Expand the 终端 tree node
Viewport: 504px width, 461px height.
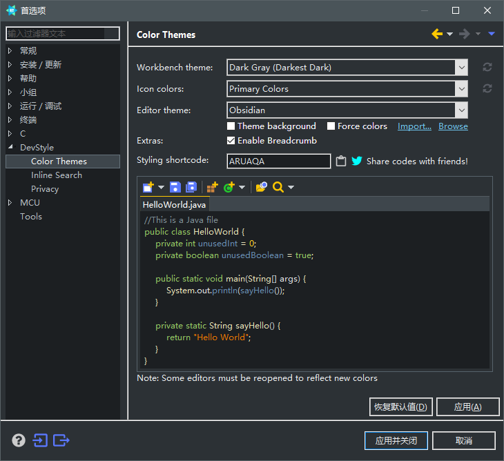coord(10,119)
